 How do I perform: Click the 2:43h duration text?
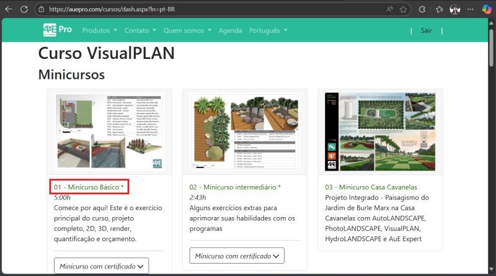[x=198, y=197]
